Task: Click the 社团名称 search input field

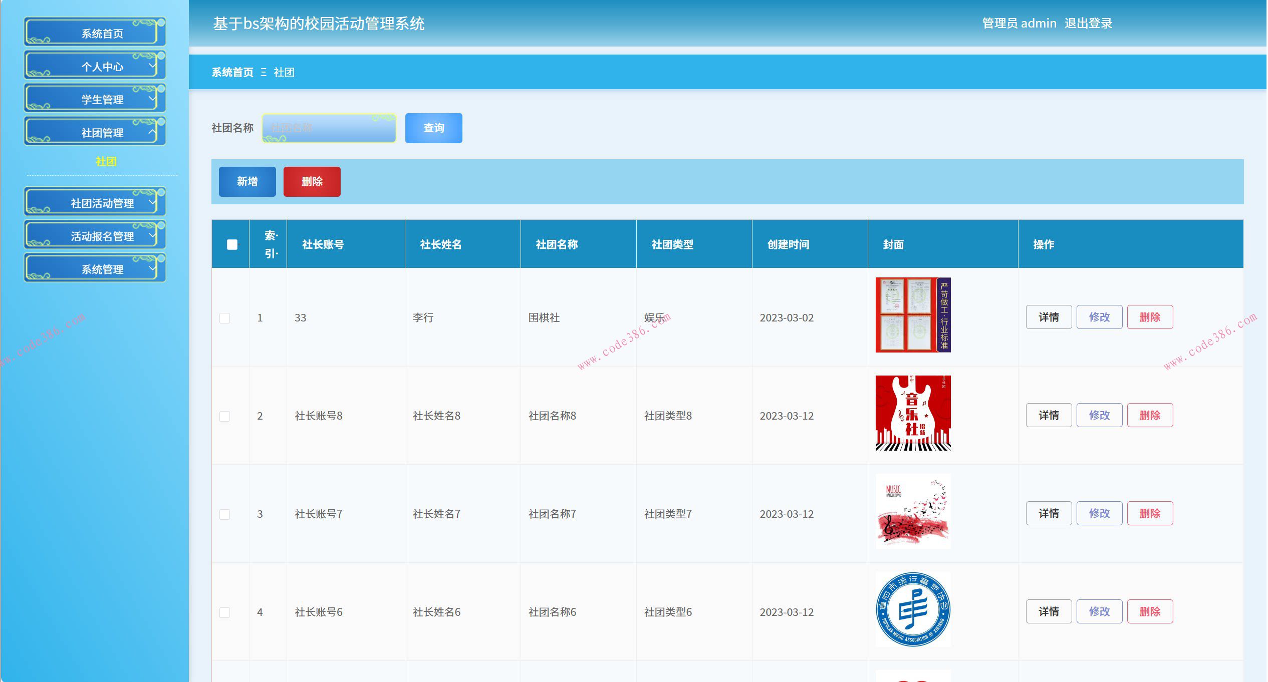Action: [328, 128]
